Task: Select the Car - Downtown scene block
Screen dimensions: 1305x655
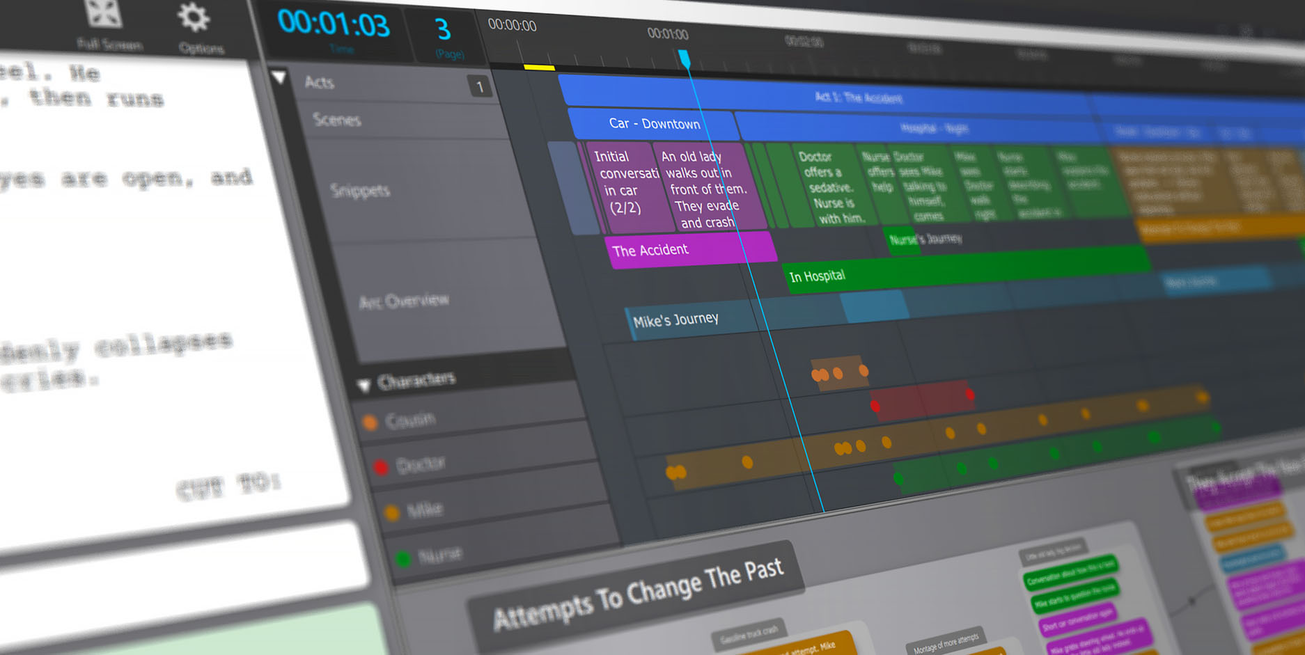Action: point(654,124)
